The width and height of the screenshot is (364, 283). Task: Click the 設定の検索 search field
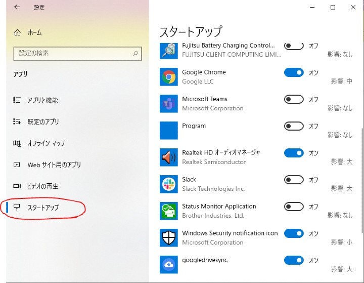coord(77,54)
